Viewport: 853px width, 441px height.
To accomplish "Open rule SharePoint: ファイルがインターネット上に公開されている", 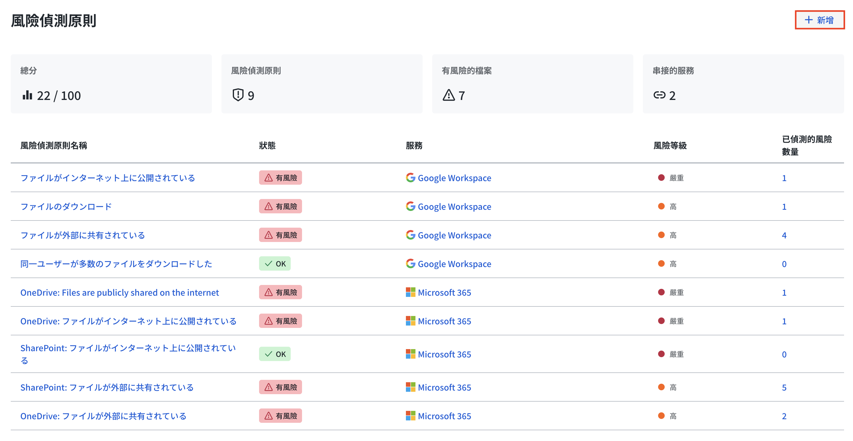I will click(128, 354).
